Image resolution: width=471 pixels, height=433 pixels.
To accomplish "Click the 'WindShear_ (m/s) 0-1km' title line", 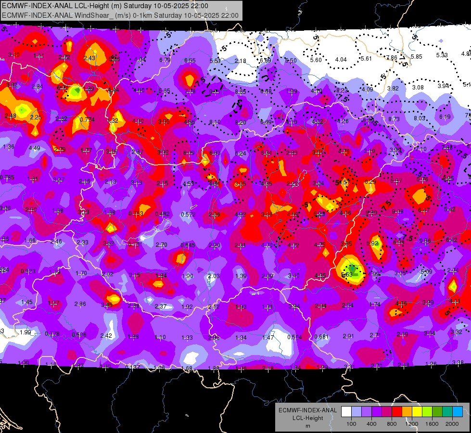I will click(x=120, y=15).
